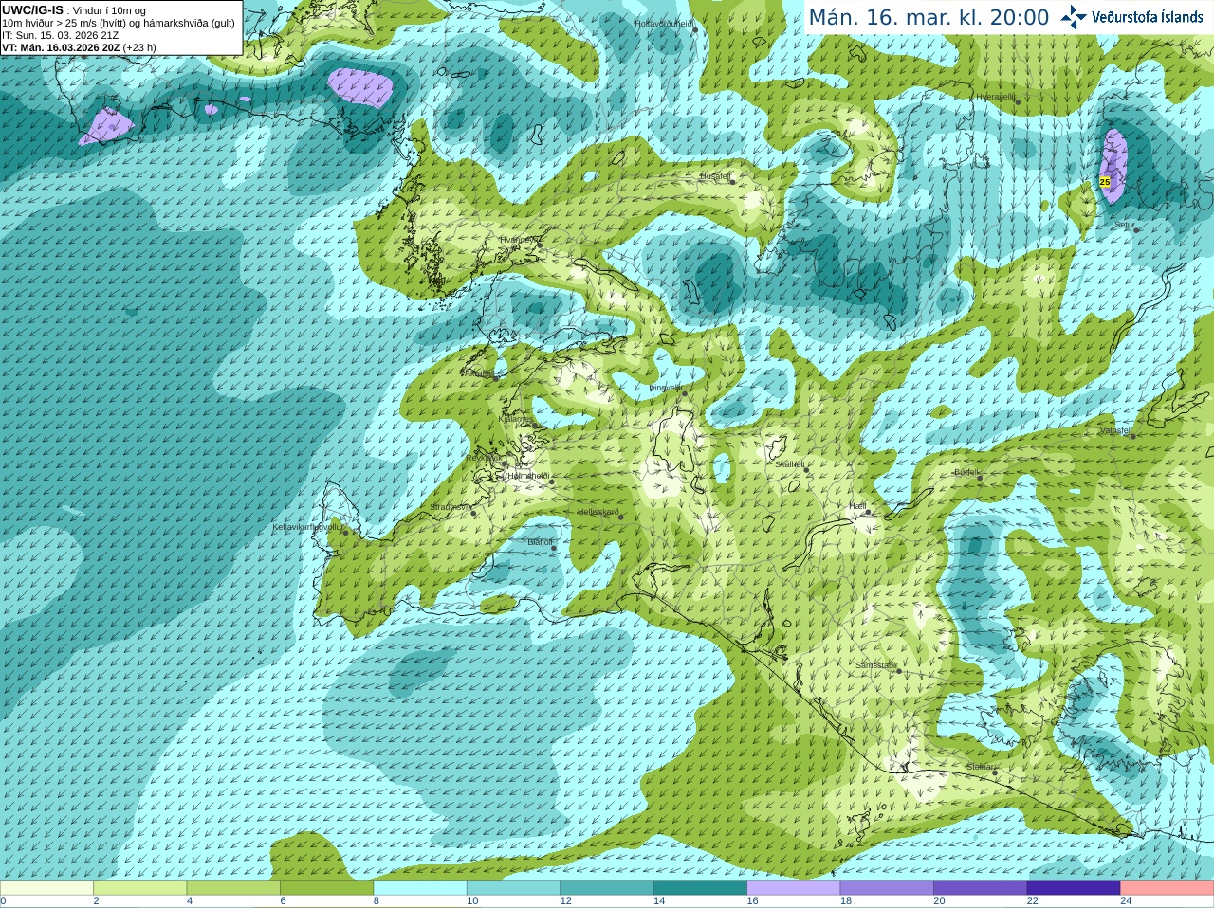1214x908 pixels.
Task: Click the yellow 25 gust marker
Action: point(1105,181)
